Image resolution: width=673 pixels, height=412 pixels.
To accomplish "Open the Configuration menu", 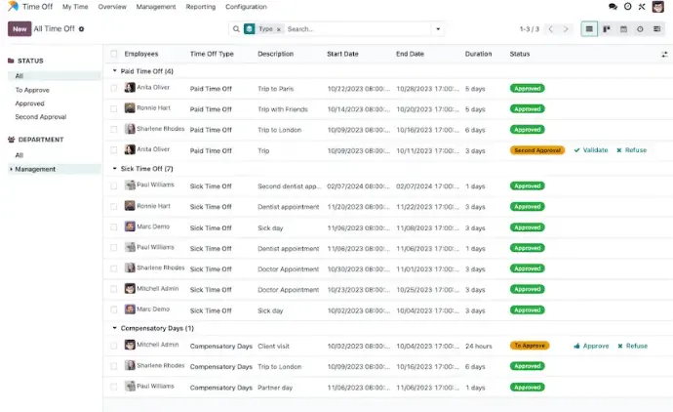I will coord(246,7).
